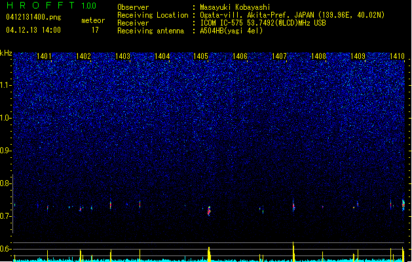Image resolution: width=412 pixels, height=262 pixels.
Task: Click the 1408 time marker
Action: (318, 56)
